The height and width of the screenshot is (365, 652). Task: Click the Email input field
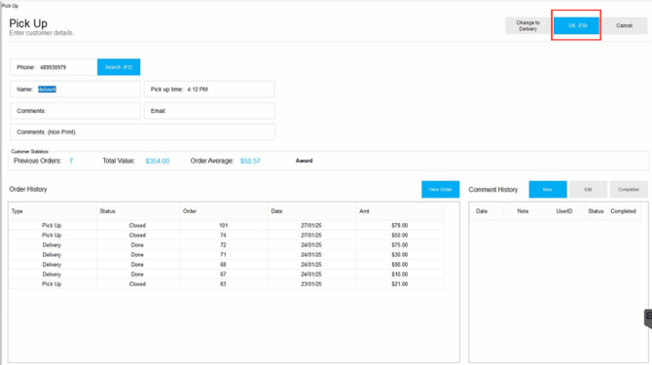209,111
